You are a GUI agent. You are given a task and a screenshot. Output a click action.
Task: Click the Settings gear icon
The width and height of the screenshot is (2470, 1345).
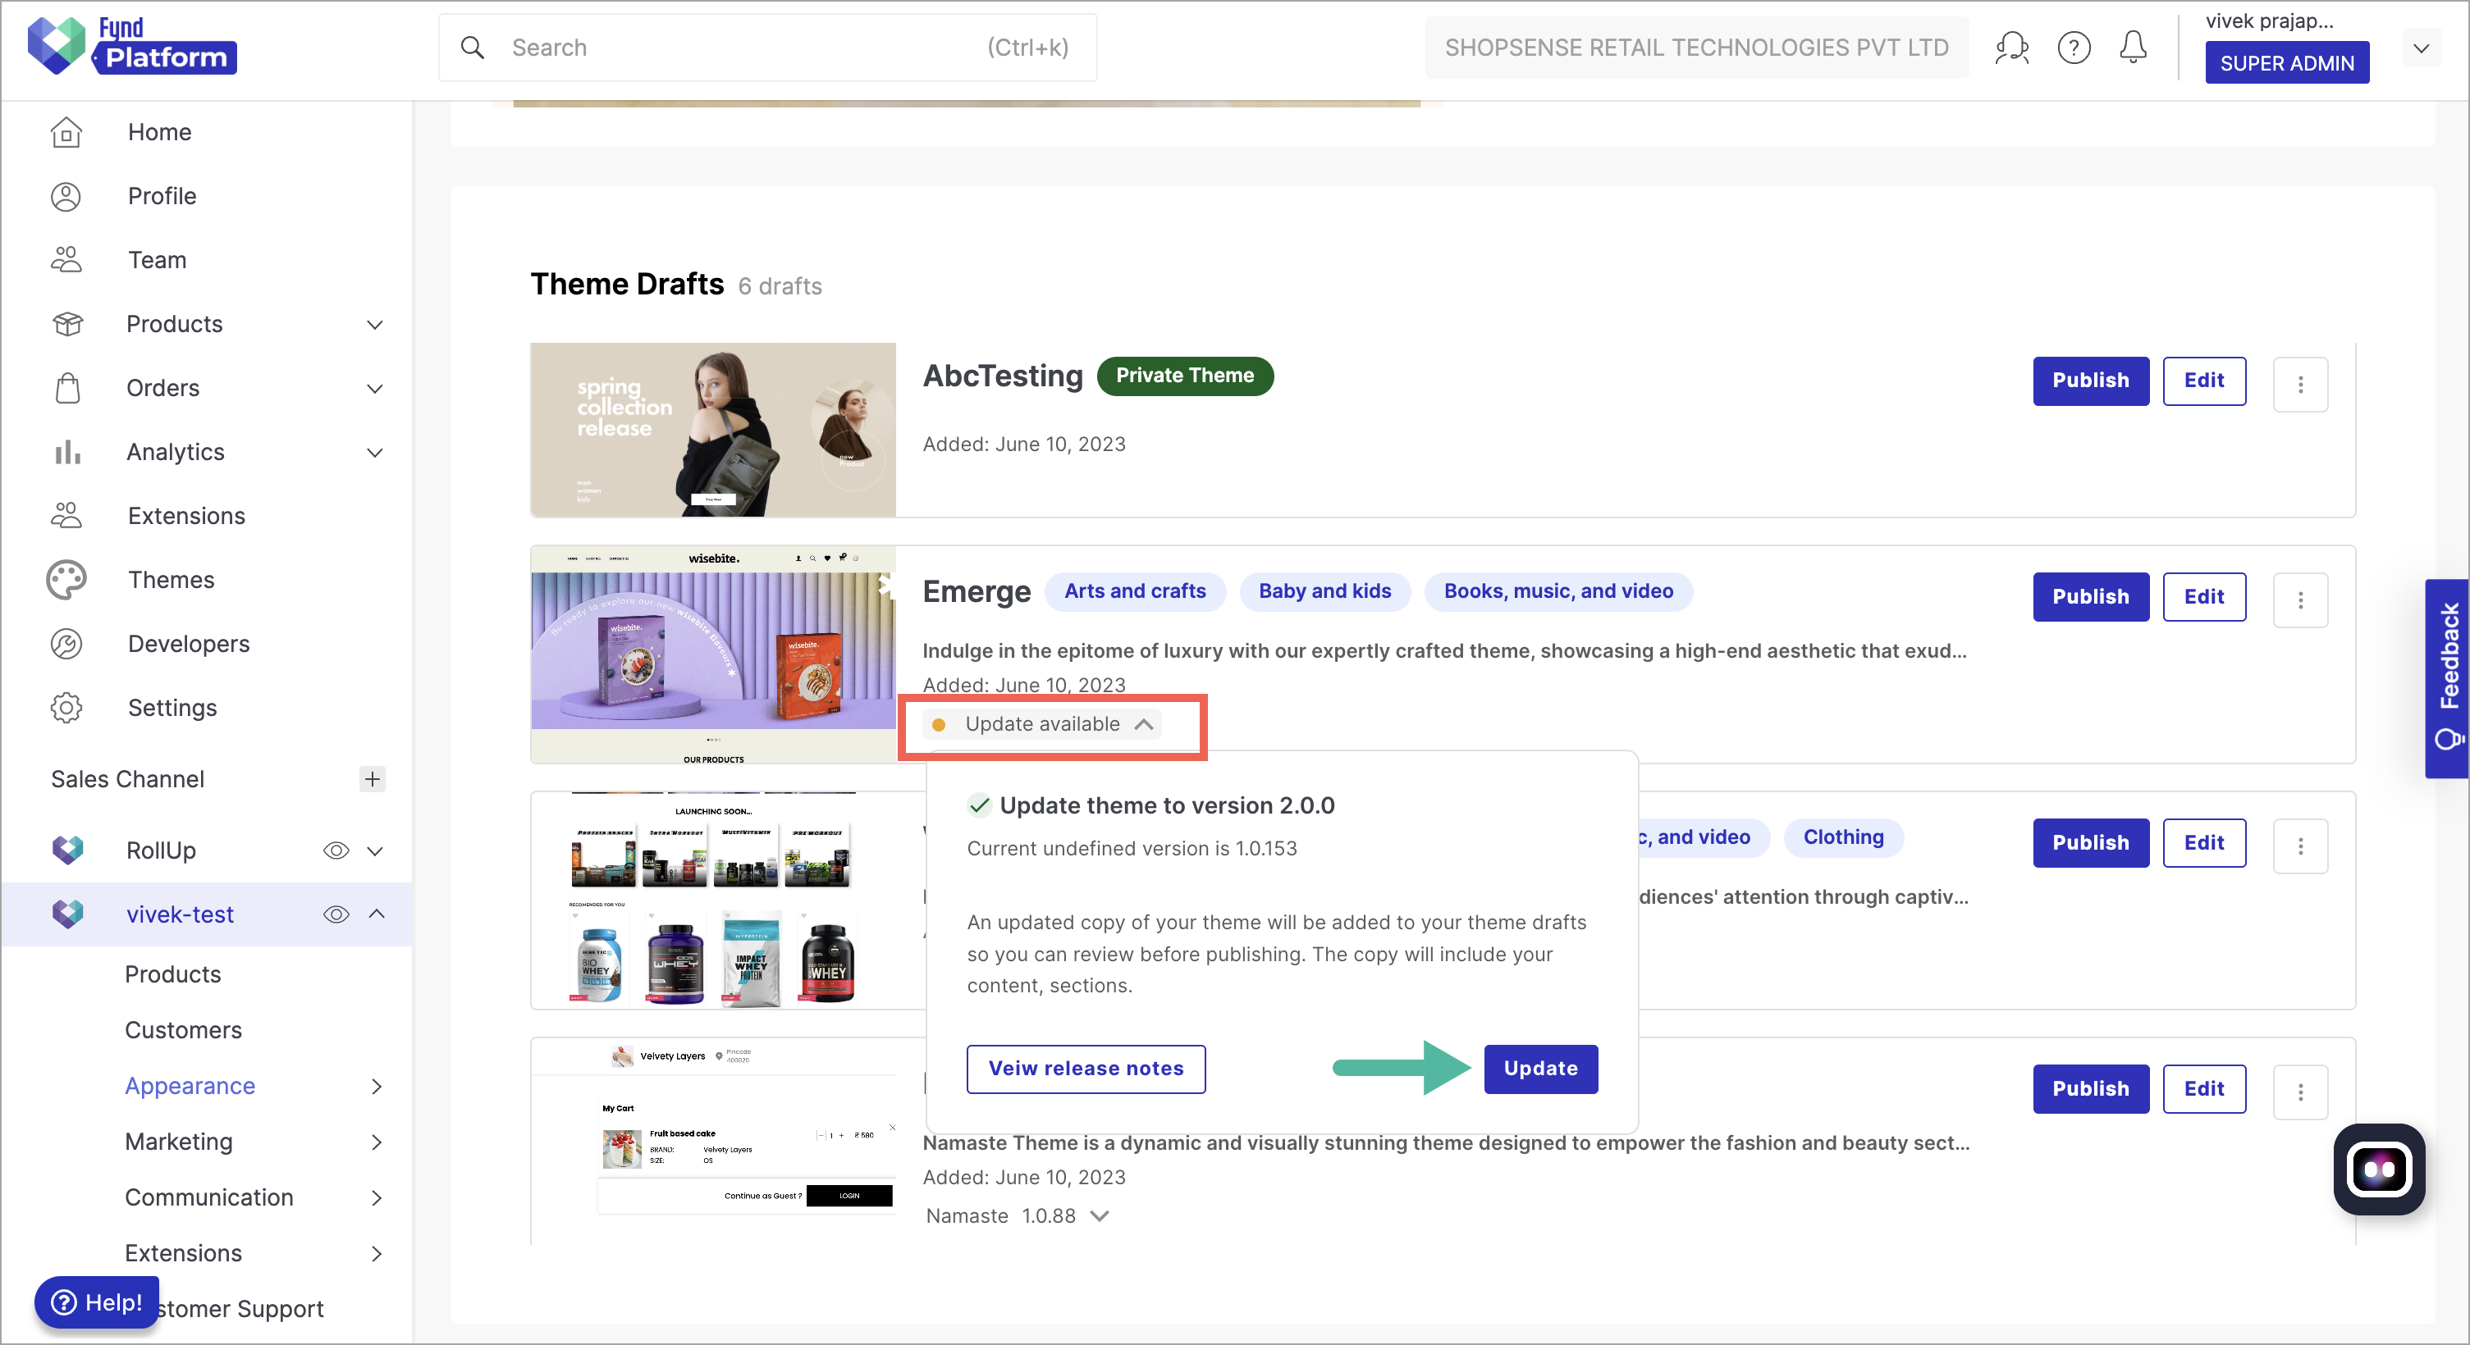click(x=66, y=708)
